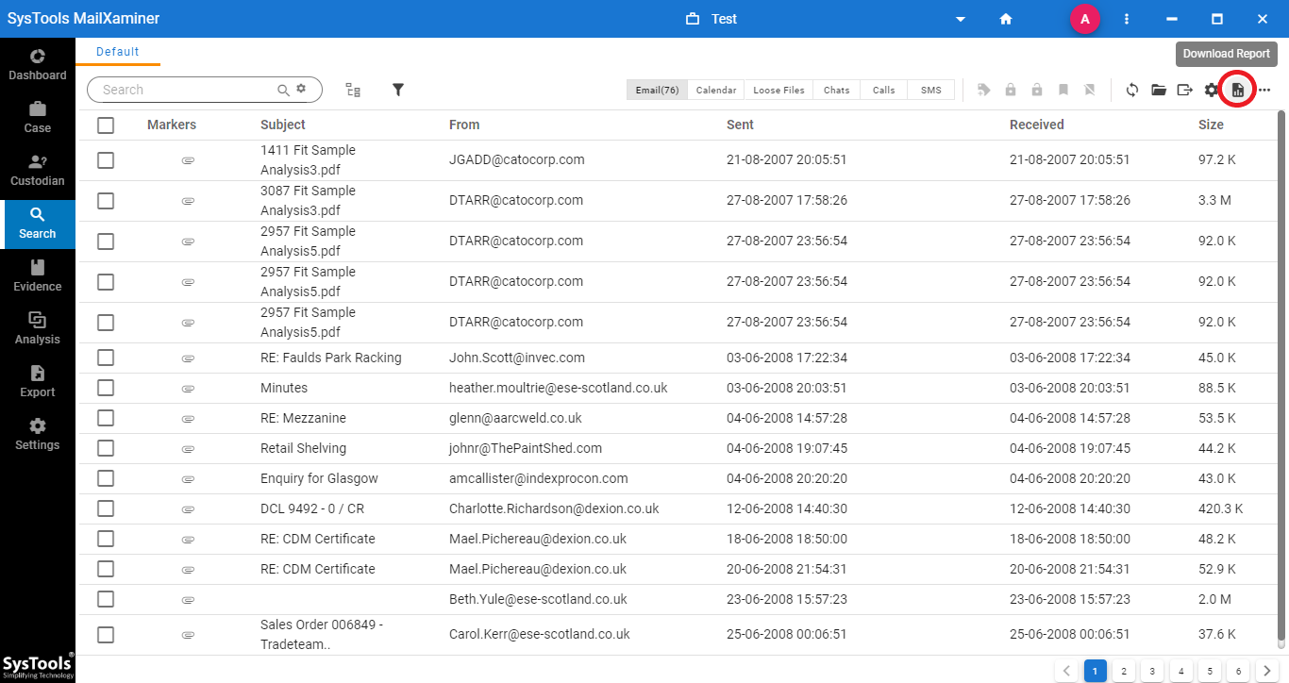This screenshot has width=1289, height=683.
Task: Open the toolbar settings gear icon
Action: click(x=1212, y=90)
